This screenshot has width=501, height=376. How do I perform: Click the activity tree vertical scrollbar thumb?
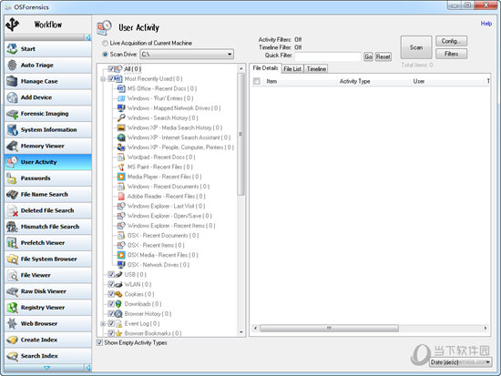(x=240, y=134)
